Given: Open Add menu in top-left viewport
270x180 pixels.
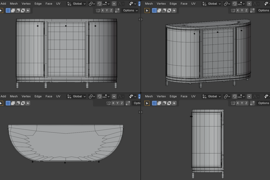Looking at the screenshot, I should pyautogui.click(x=3, y=4).
